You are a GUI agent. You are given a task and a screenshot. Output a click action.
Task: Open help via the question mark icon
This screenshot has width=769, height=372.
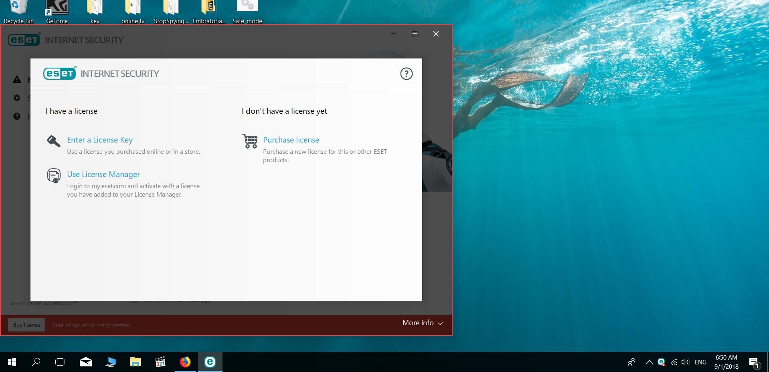pos(406,74)
